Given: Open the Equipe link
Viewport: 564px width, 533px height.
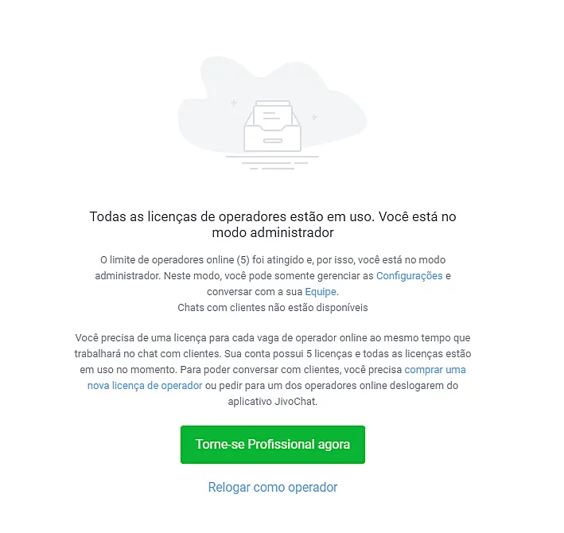Looking at the screenshot, I should (321, 292).
